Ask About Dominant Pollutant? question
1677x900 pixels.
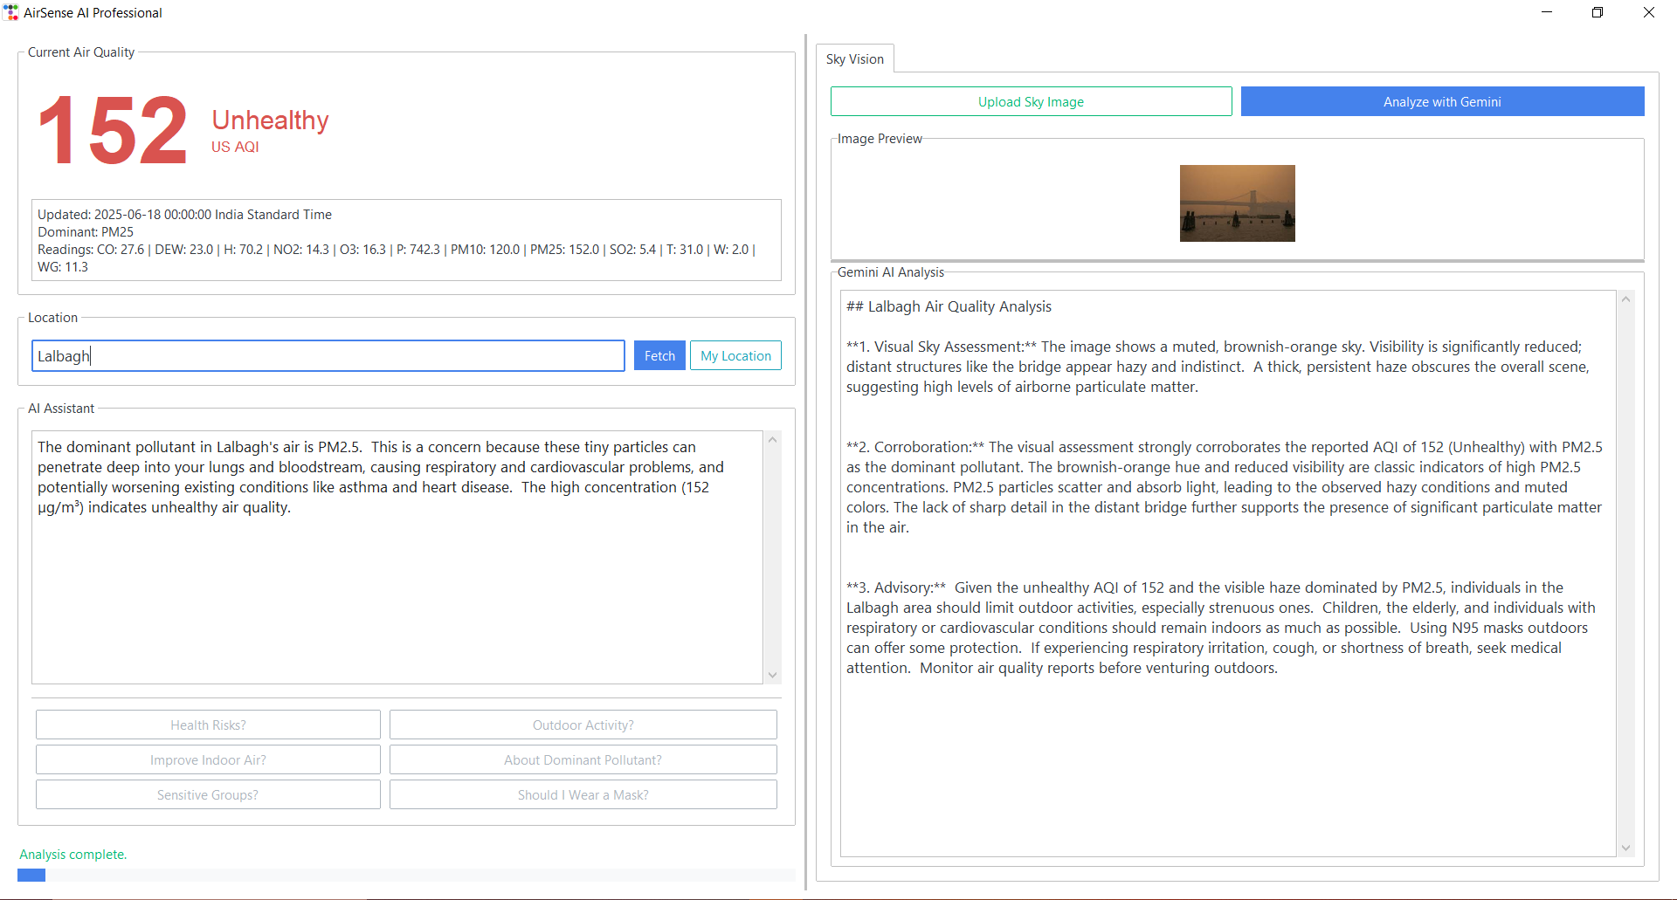tap(583, 759)
